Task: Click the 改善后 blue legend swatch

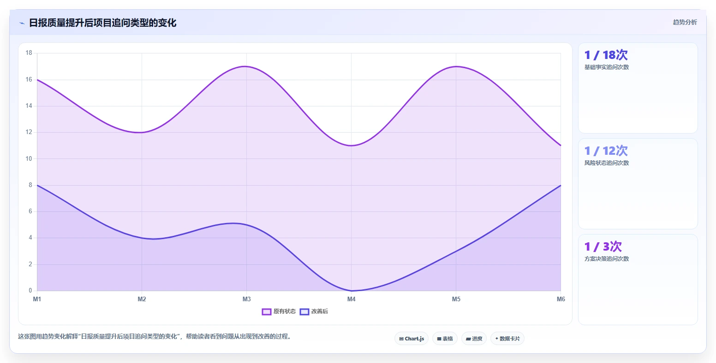Action: (x=304, y=312)
